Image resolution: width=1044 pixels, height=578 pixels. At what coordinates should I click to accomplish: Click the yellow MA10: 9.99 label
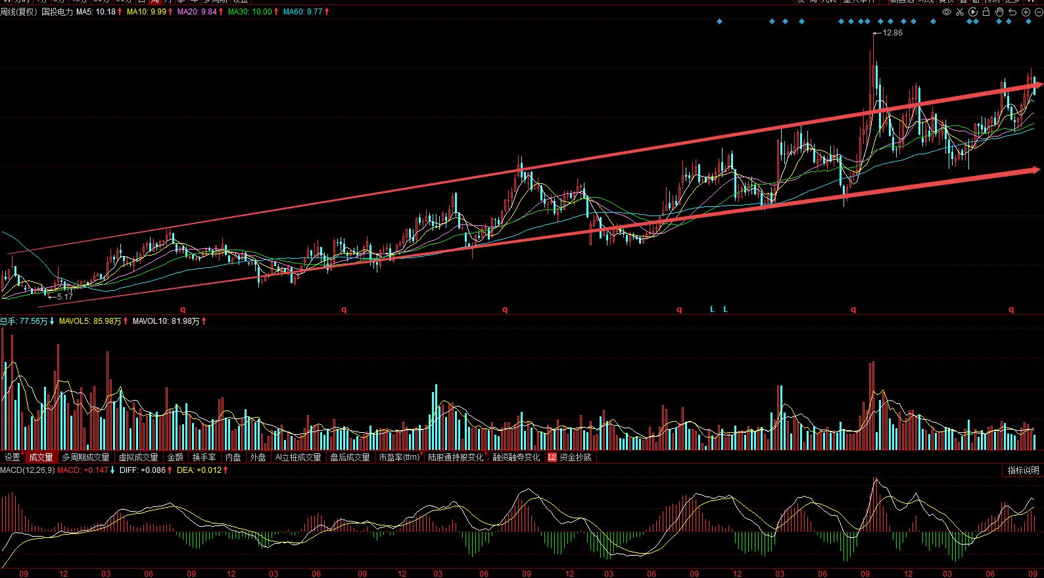coord(147,12)
